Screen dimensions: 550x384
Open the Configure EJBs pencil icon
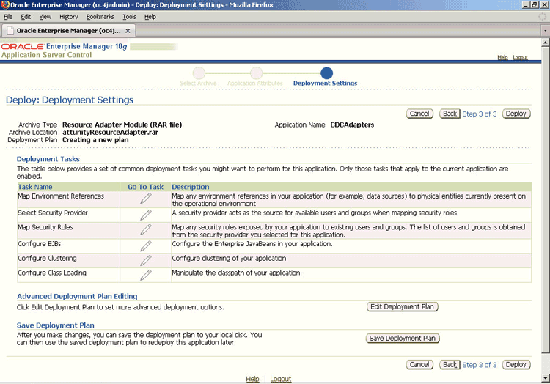point(146,246)
